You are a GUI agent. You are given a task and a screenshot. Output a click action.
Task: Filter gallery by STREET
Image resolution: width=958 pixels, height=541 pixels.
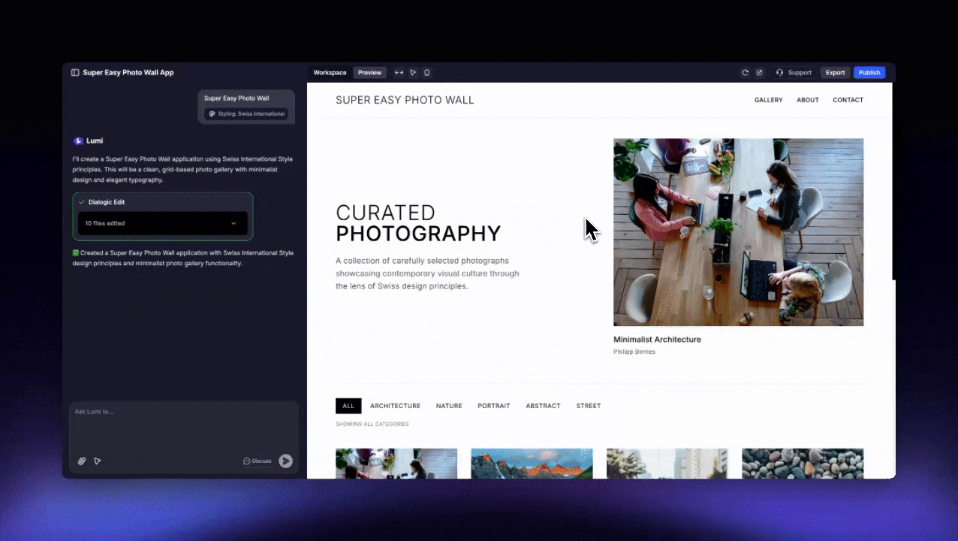589,406
